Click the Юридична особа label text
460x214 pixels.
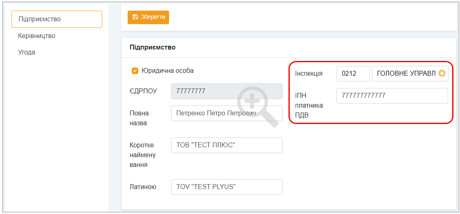(x=167, y=71)
